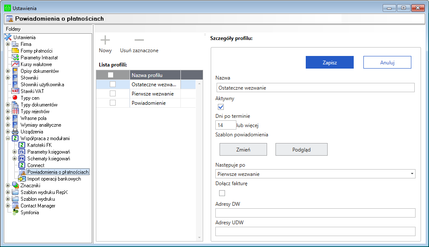429x247 pixels.
Task: Click the Nowy plus icon
Action: pyautogui.click(x=105, y=40)
